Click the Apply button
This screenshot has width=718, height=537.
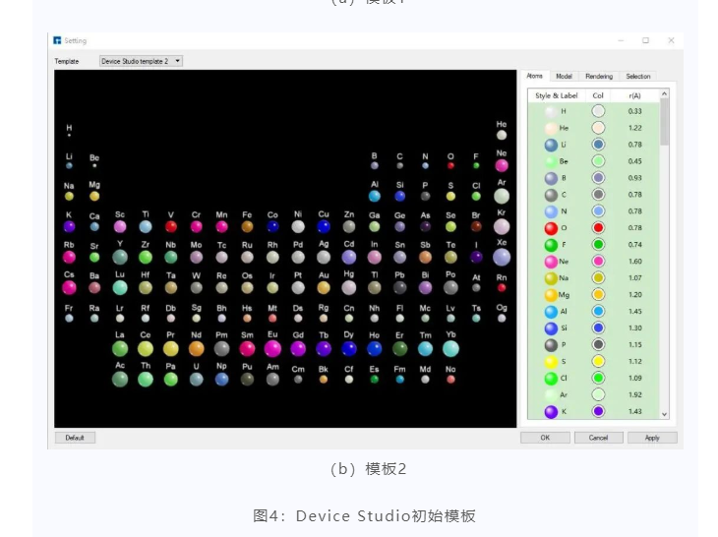652,438
